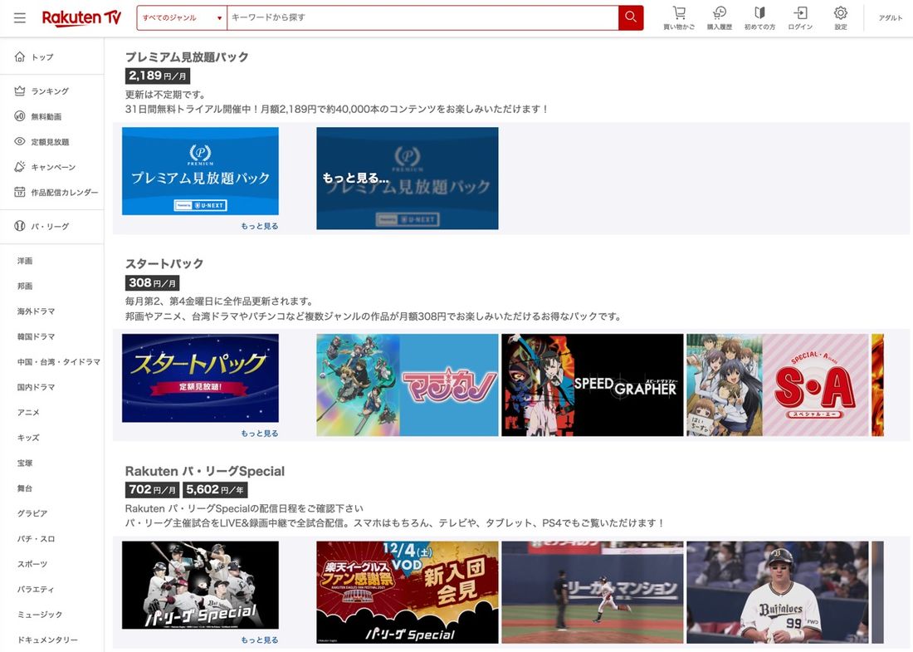
Task: Click the スタートパック starry banner
Action: tap(200, 378)
